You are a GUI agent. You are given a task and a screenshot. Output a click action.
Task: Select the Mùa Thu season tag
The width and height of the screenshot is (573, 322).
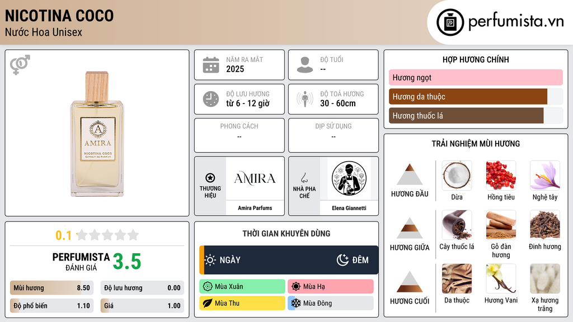(x=242, y=303)
